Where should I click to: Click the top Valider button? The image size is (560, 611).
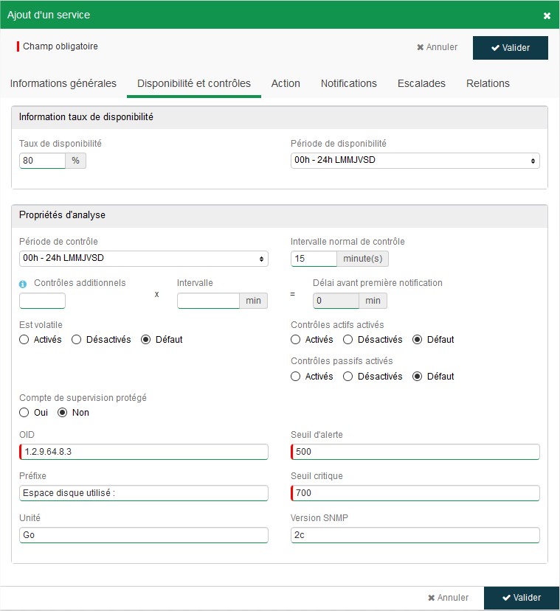510,47
